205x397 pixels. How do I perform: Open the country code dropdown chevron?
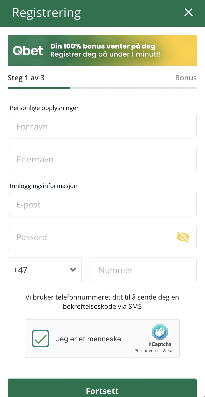click(73, 270)
